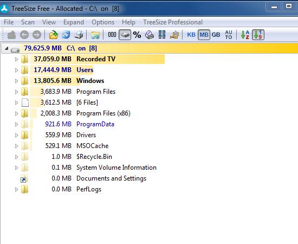Sort by name A-Z icon
The width and height of the screenshot is (298, 244).
pyautogui.click(x=245, y=35)
